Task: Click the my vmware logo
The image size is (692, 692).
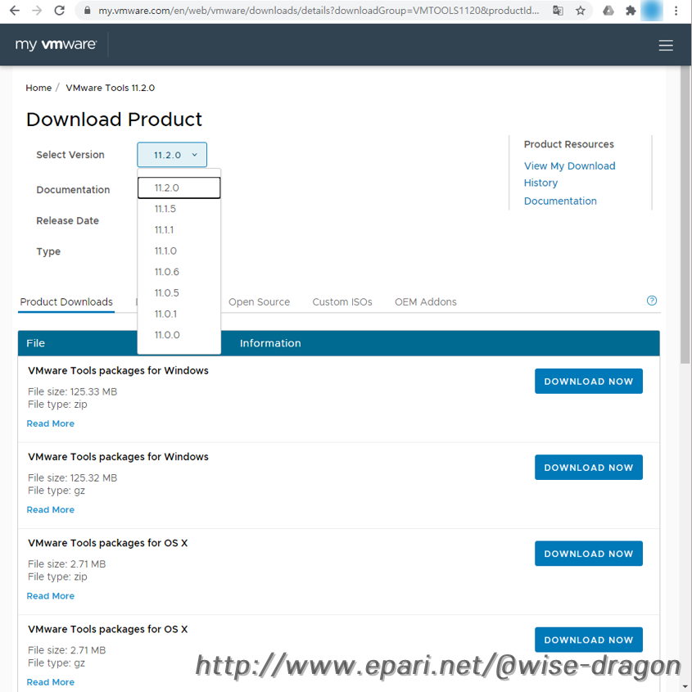Action: click(56, 44)
